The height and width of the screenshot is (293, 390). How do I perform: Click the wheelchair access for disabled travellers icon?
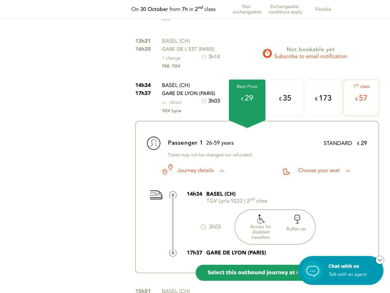(261, 219)
